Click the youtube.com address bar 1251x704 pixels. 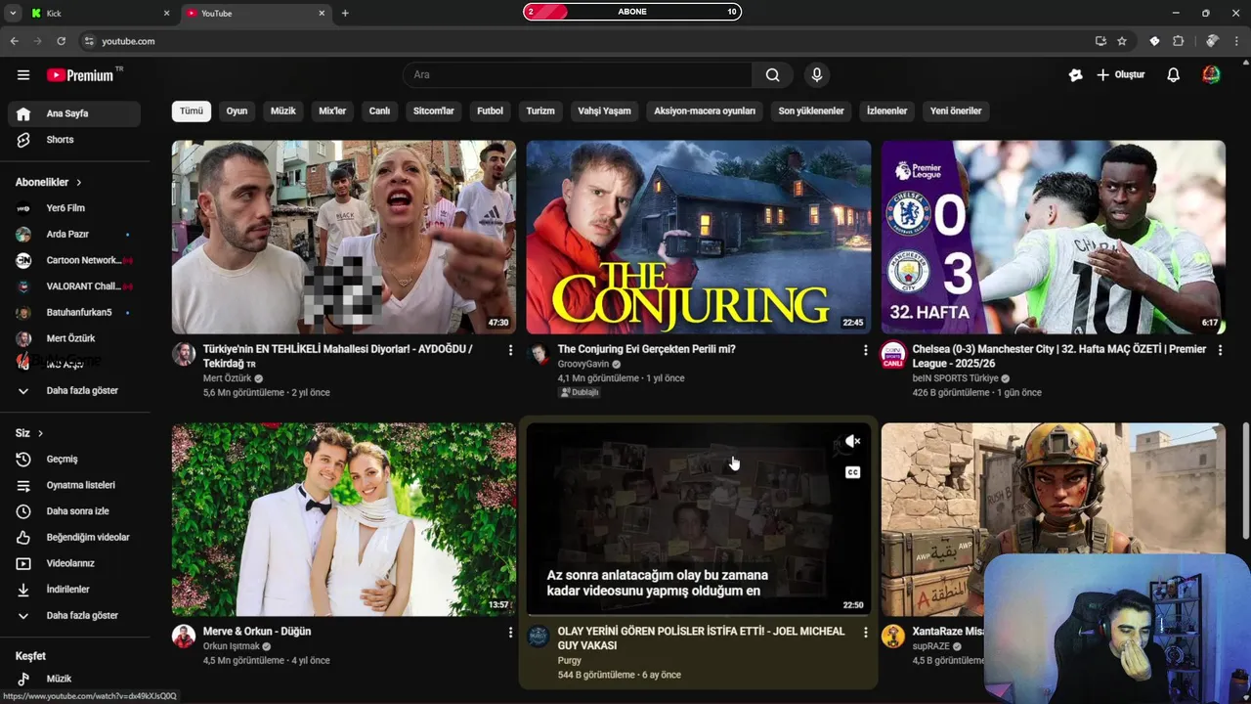pyautogui.click(x=586, y=41)
